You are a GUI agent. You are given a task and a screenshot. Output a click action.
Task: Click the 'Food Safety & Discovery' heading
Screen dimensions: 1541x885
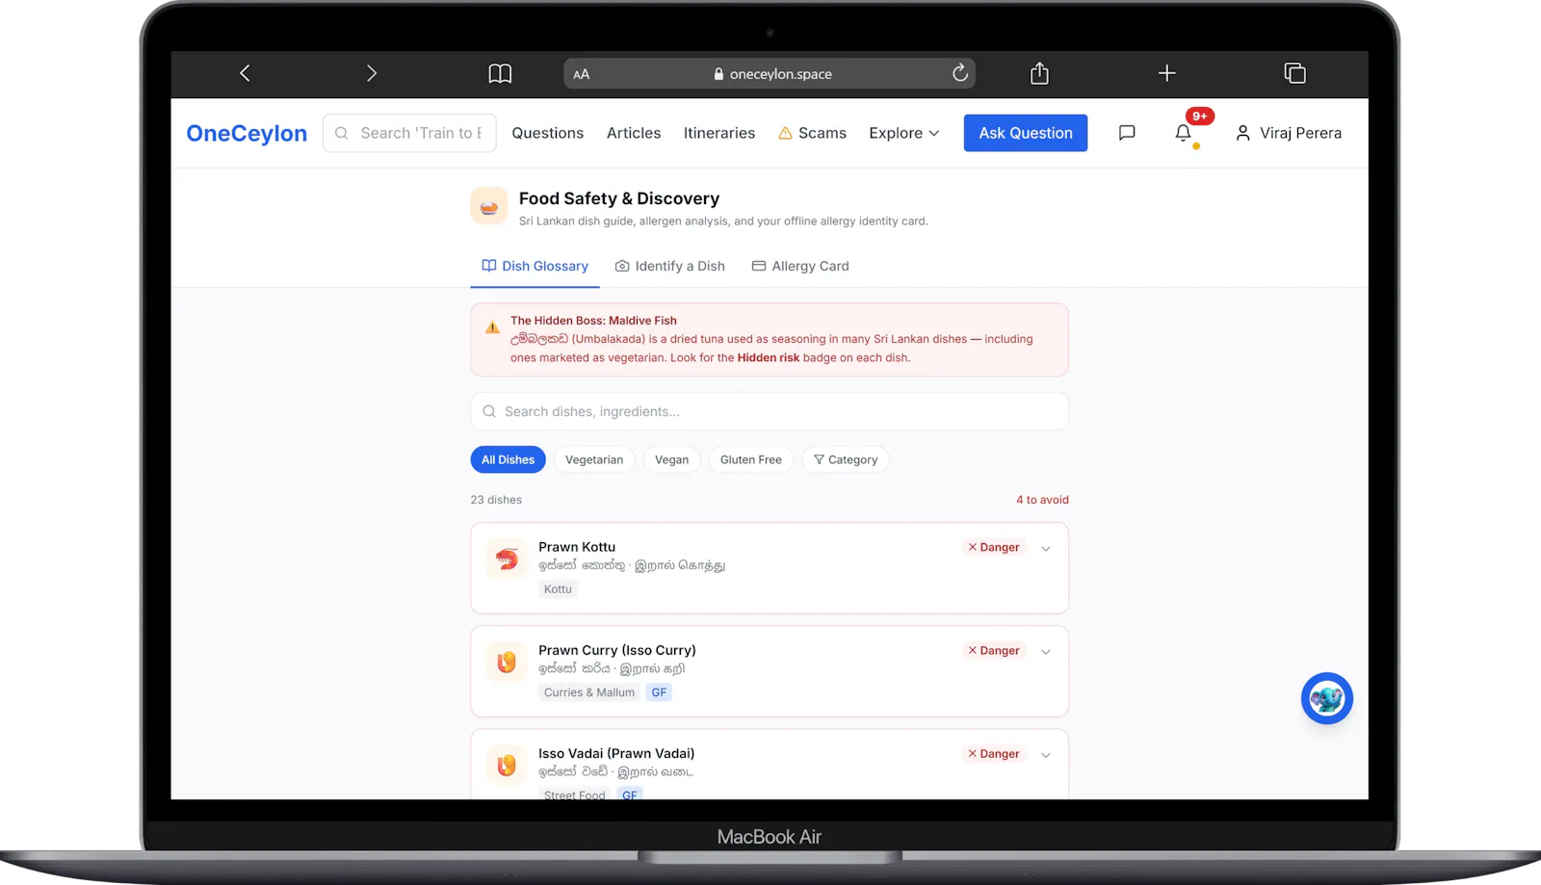click(619, 198)
